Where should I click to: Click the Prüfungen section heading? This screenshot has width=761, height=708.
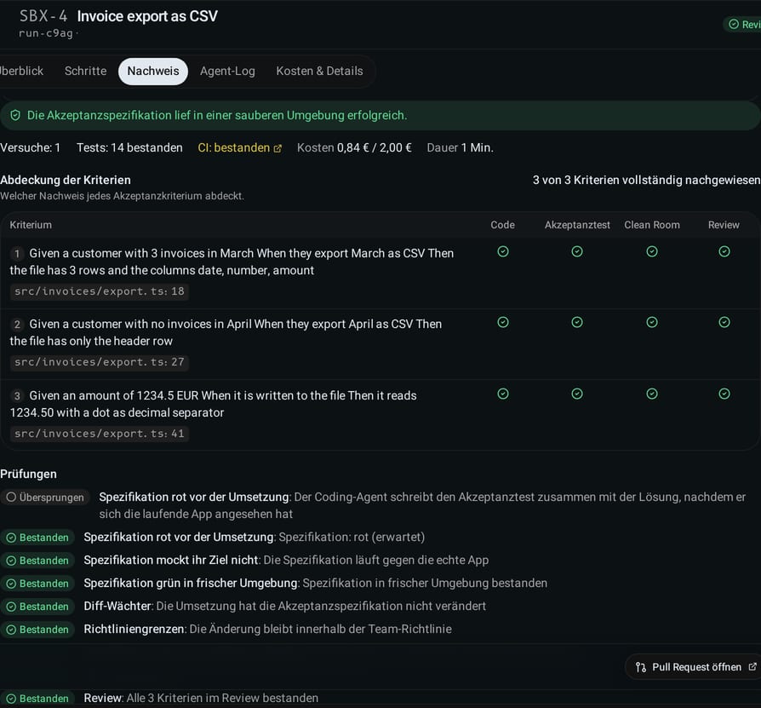[28, 474]
